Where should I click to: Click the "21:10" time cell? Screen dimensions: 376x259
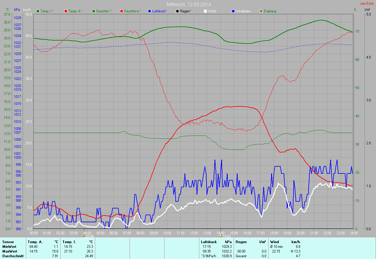coord(68,251)
